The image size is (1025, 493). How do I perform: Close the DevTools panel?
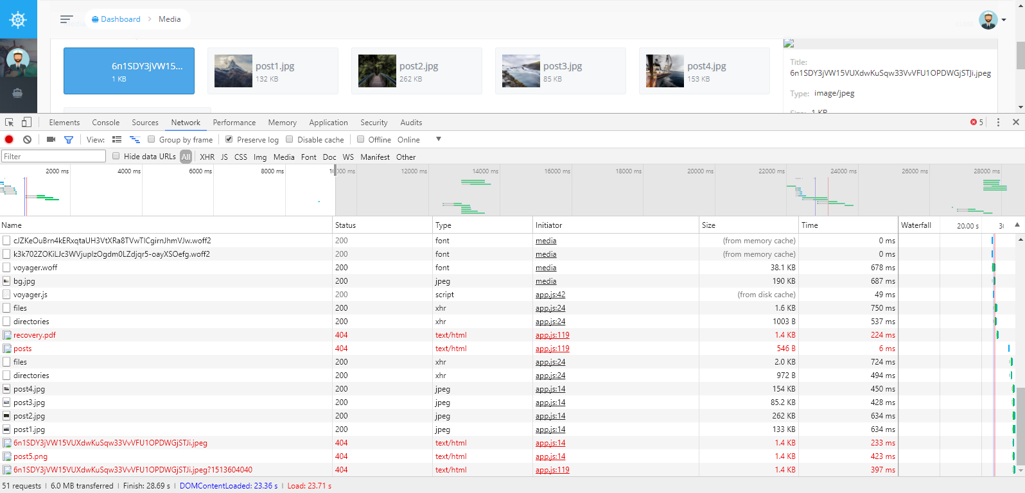pos(1016,122)
